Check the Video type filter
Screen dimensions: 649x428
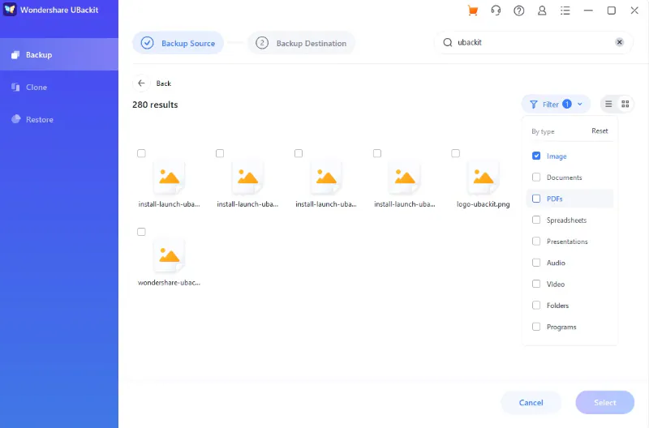[536, 284]
